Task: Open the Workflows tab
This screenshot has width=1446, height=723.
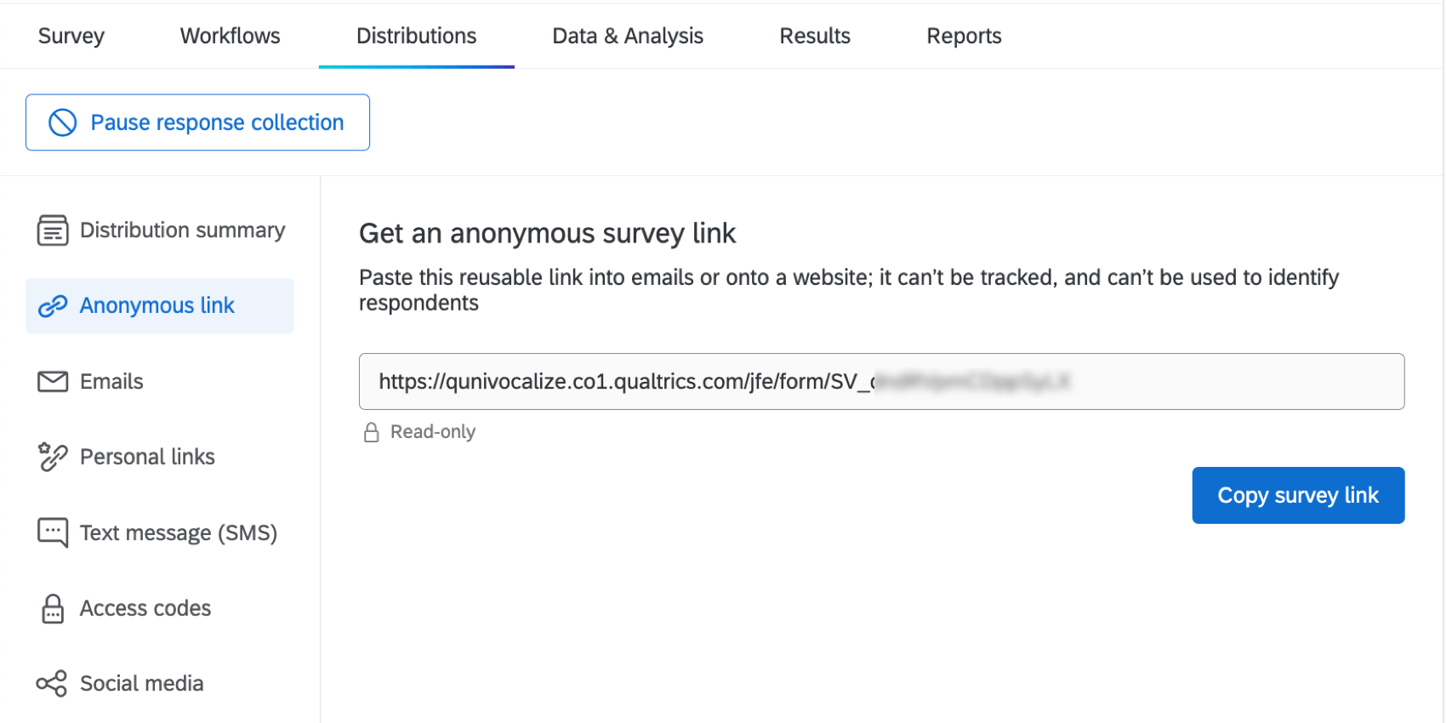Action: coord(229,36)
